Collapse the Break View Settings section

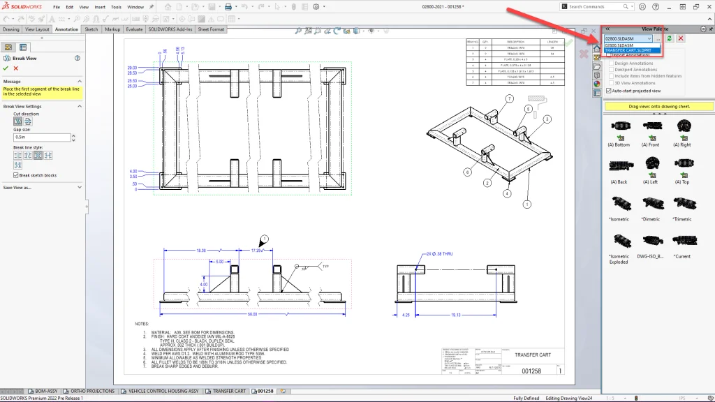coord(80,106)
